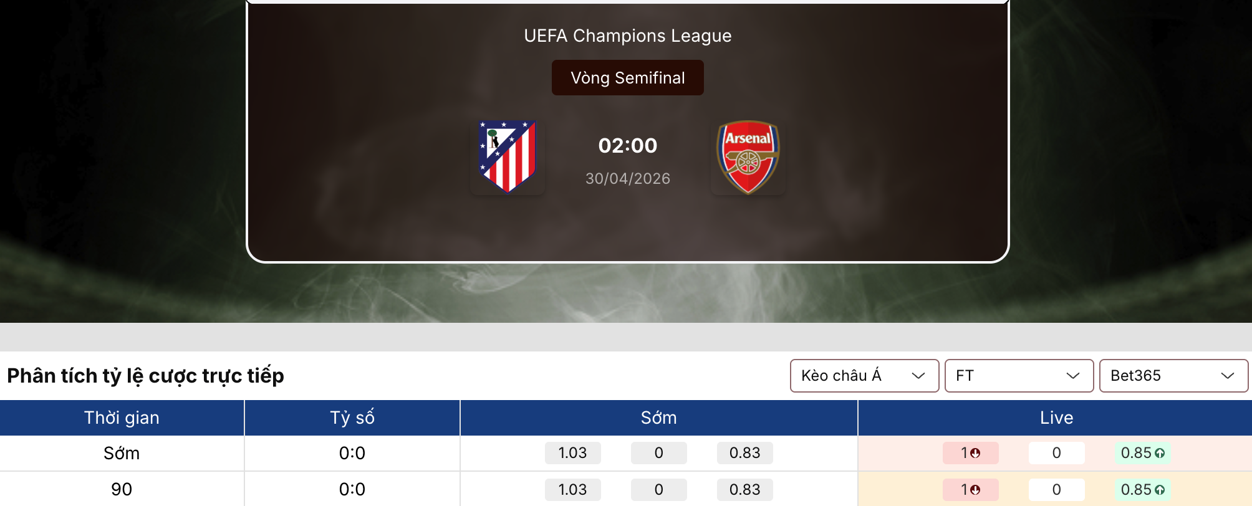Click red down-arrow icon in 90 row
Image resolution: width=1252 pixels, height=506 pixels.
(x=975, y=490)
